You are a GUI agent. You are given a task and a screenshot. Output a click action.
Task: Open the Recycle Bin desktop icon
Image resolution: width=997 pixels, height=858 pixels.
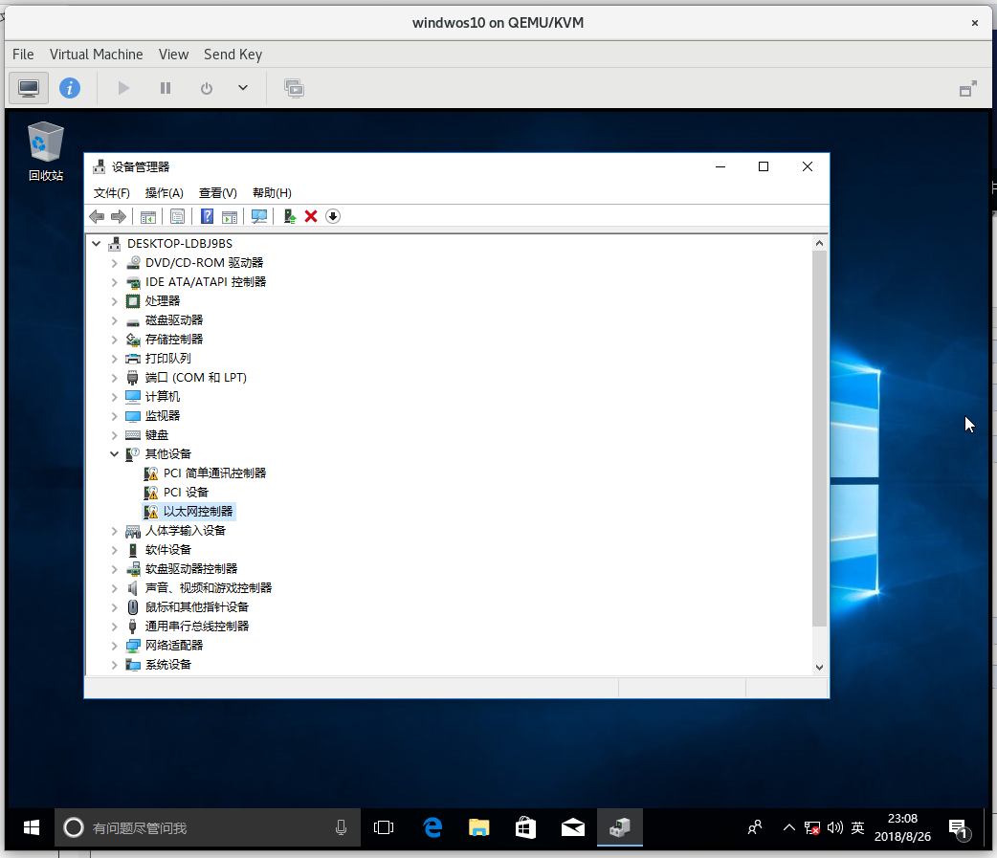pos(45,151)
